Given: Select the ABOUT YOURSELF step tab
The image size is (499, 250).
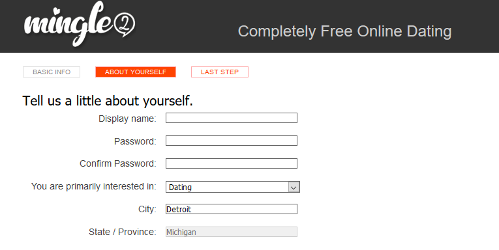Looking at the screenshot, I should coord(136,72).
